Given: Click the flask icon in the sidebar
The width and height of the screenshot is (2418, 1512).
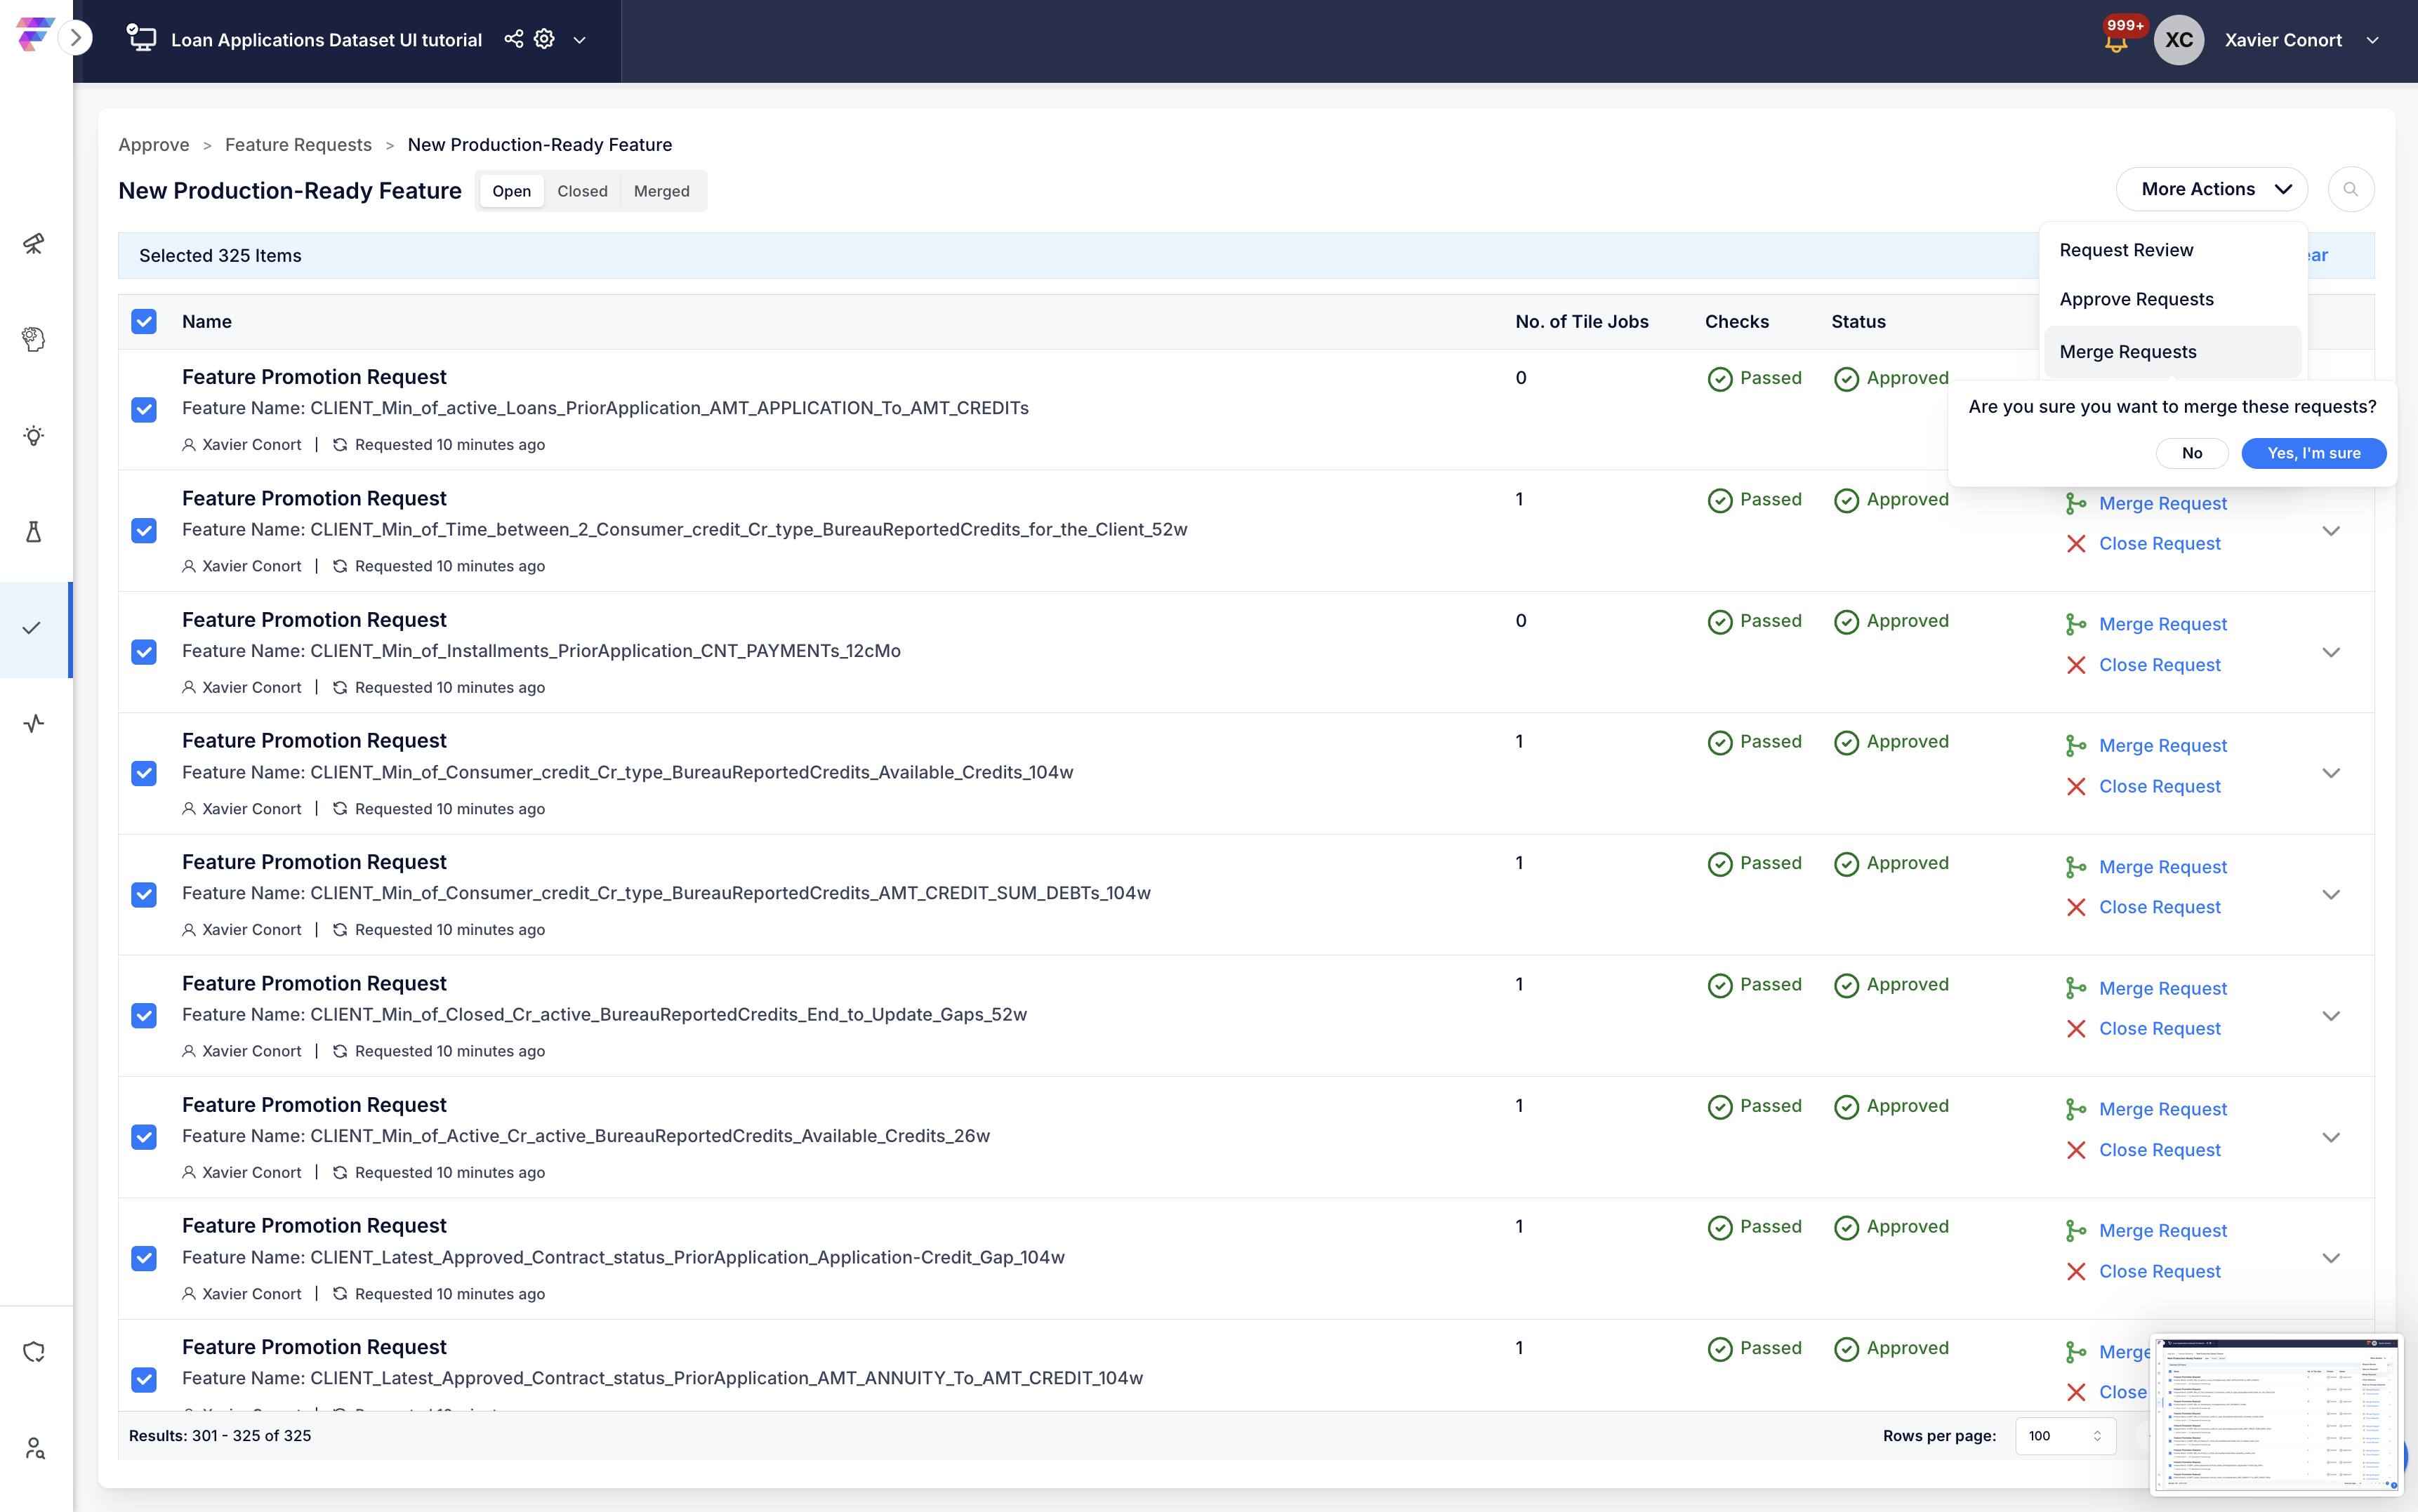Looking at the screenshot, I should pyautogui.click(x=34, y=532).
